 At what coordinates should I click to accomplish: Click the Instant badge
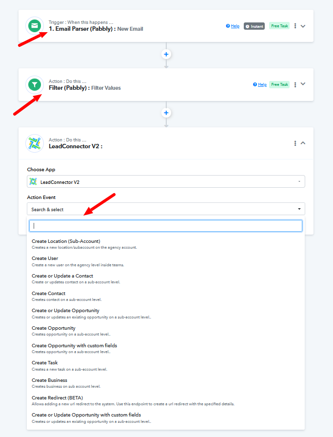(254, 26)
